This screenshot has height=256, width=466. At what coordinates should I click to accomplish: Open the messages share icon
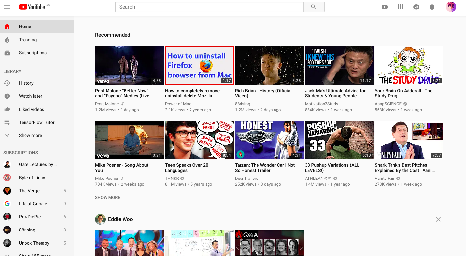coord(416,7)
